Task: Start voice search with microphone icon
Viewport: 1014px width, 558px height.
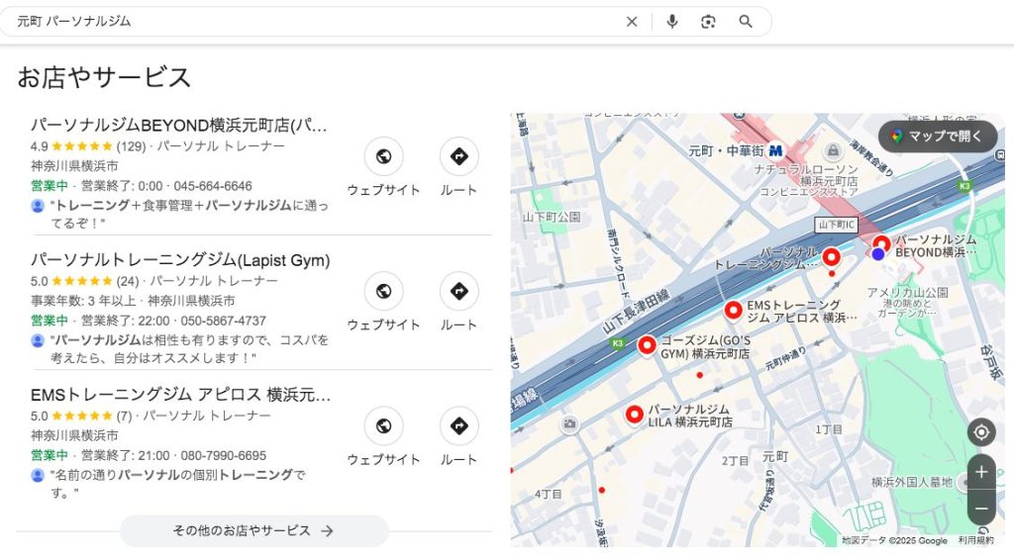Action: pos(672,22)
